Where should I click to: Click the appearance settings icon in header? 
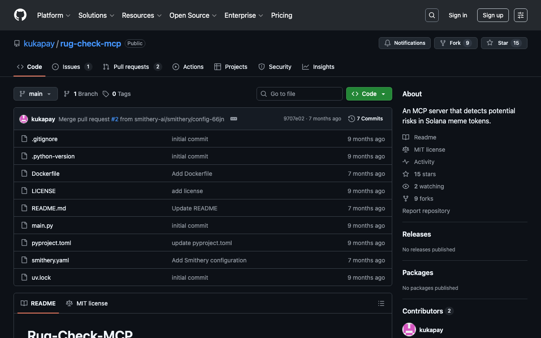520,15
